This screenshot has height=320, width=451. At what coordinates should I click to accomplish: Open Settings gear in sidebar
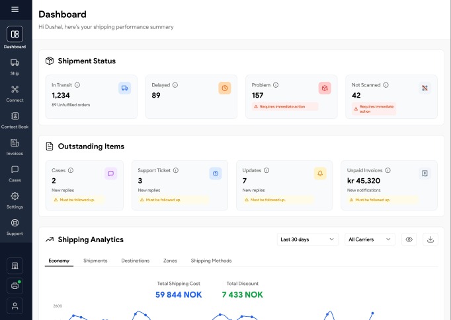(15, 196)
